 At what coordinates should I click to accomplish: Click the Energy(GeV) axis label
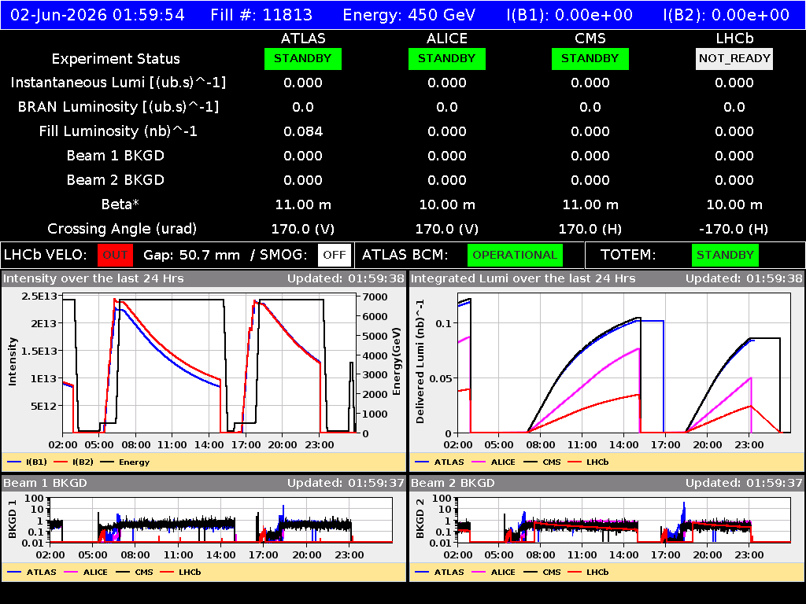coord(397,362)
